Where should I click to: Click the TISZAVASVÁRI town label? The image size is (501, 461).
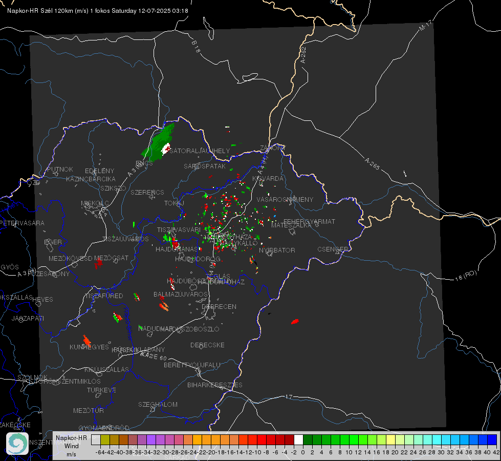(179, 229)
